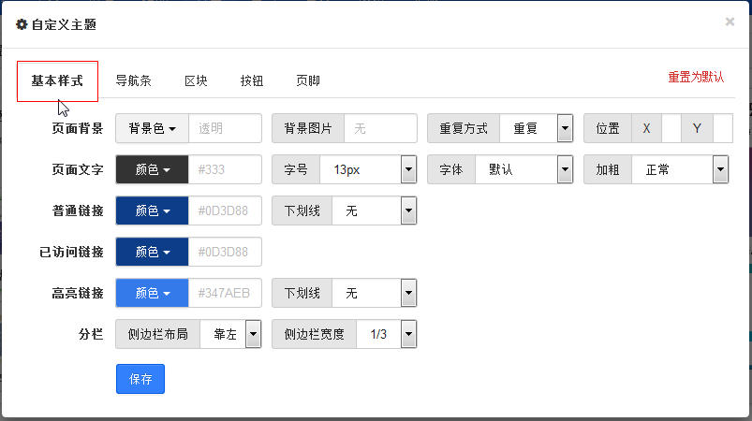
Task: Expand the 重复方式 dropdown
Action: coord(537,128)
